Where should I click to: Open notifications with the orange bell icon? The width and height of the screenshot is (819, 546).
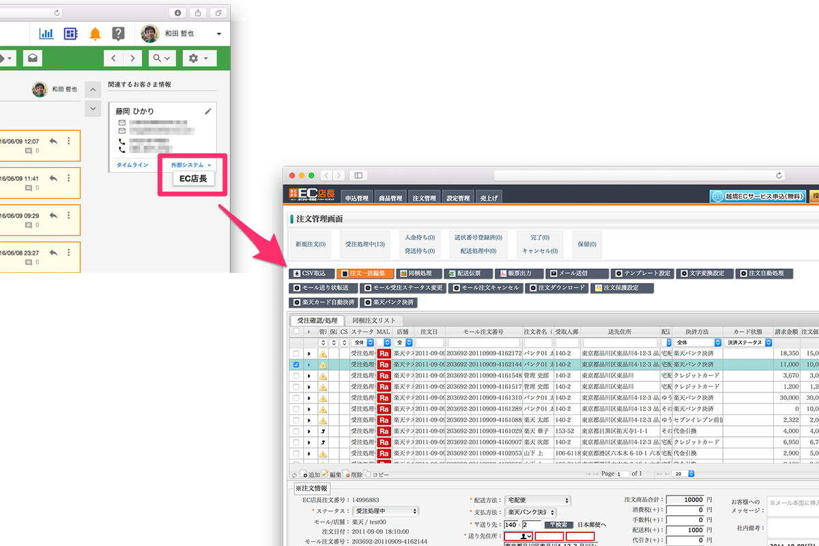pyautogui.click(x=95, y=33)
